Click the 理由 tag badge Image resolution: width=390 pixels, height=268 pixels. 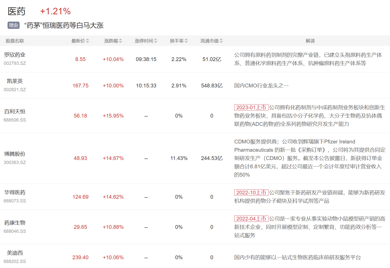click(14, 25)
